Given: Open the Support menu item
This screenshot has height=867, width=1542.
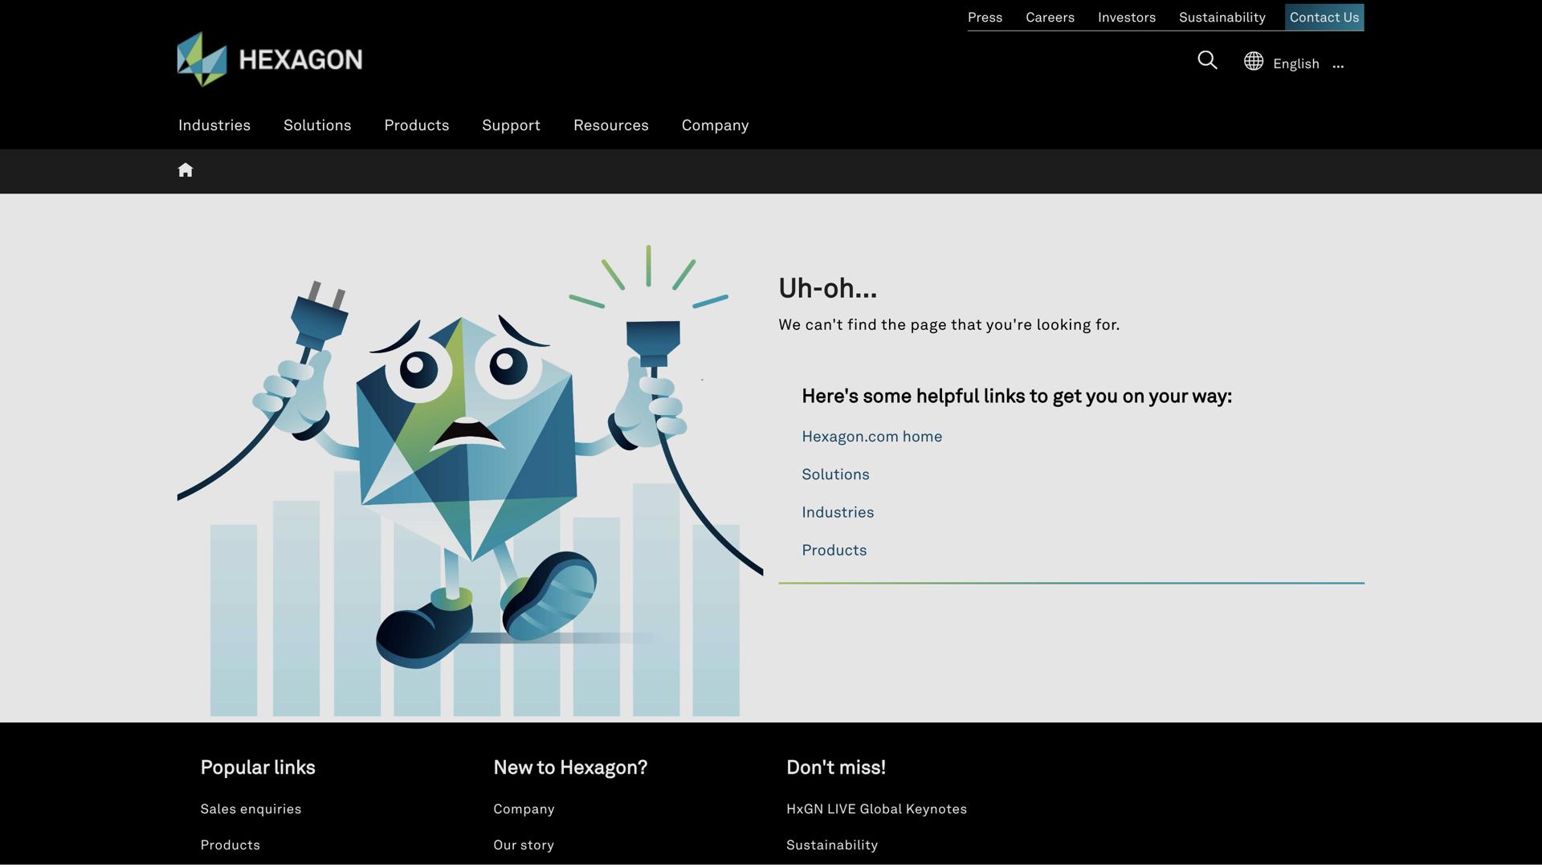Looking at the screenshot, I should coord(511,125).
